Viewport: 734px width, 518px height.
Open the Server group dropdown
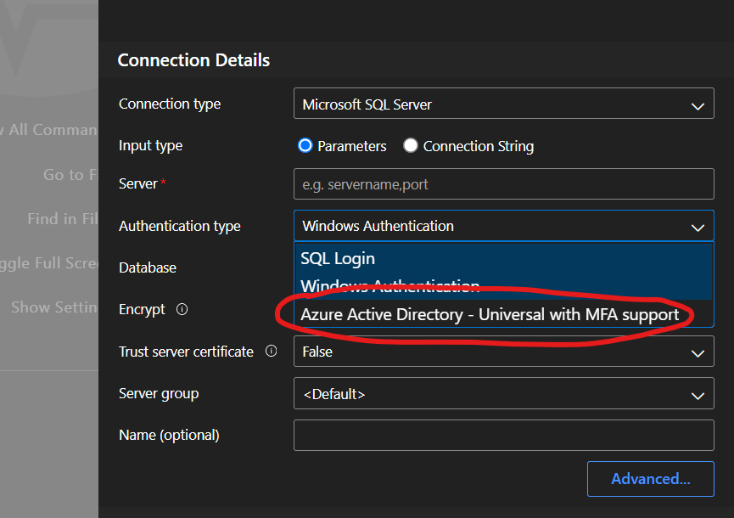504,393
